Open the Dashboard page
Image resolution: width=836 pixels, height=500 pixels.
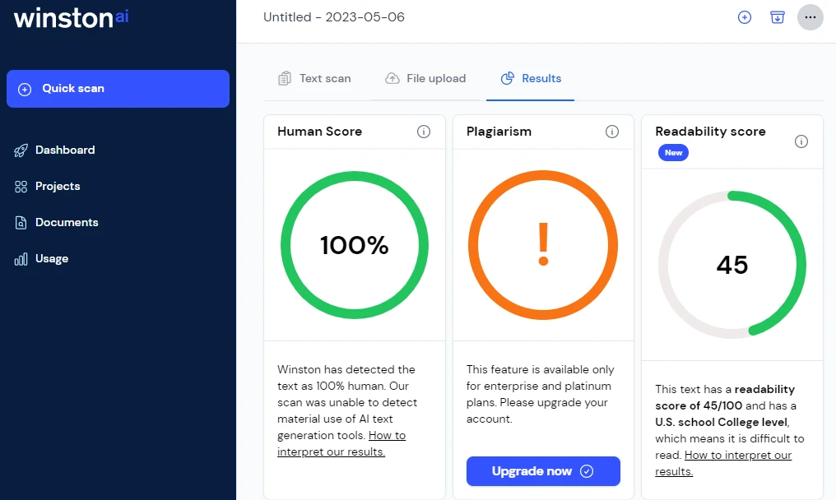point(65,150)
